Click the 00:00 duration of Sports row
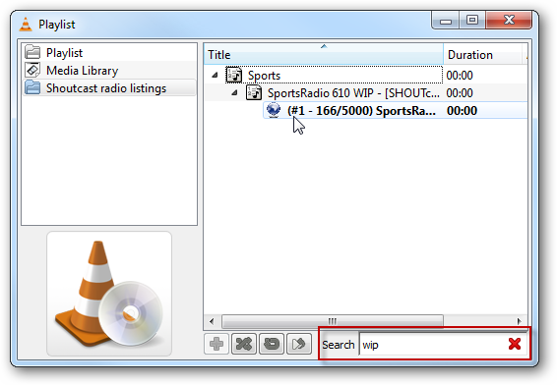 (x=460, y=76)
